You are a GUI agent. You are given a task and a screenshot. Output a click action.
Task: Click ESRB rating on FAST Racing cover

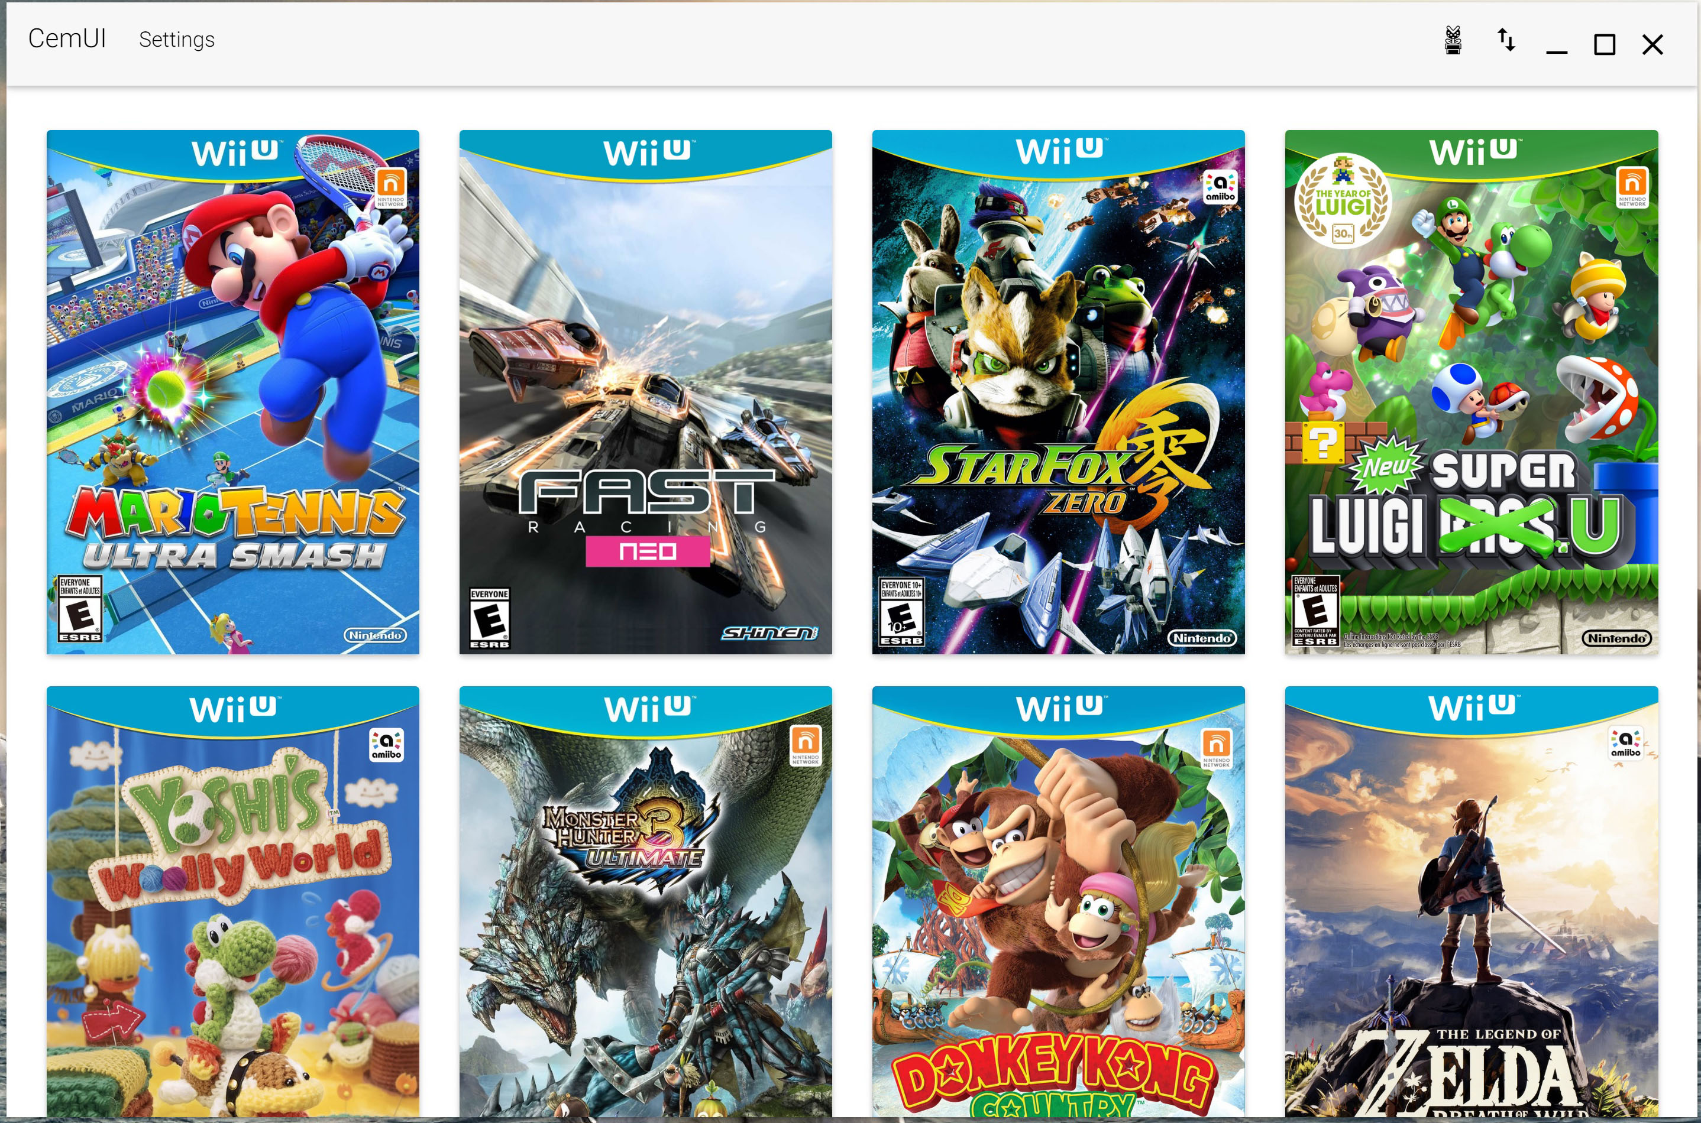489,618
